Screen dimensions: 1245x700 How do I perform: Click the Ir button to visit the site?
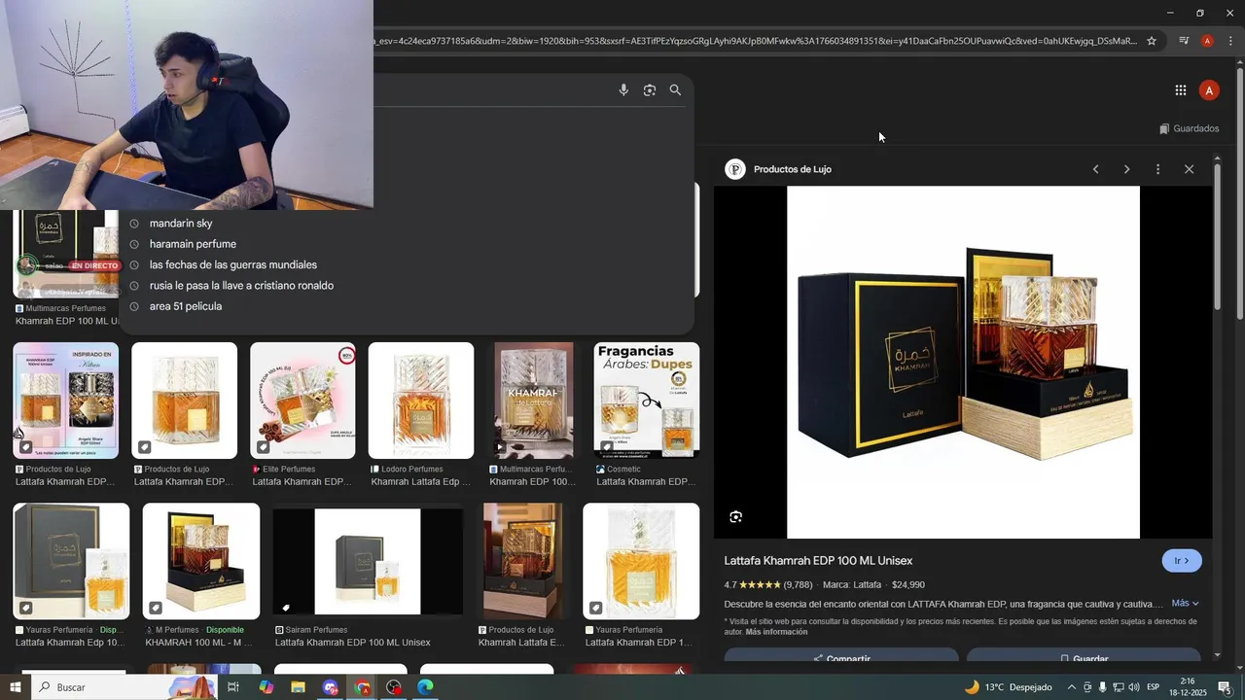[x=1182, y=561]
